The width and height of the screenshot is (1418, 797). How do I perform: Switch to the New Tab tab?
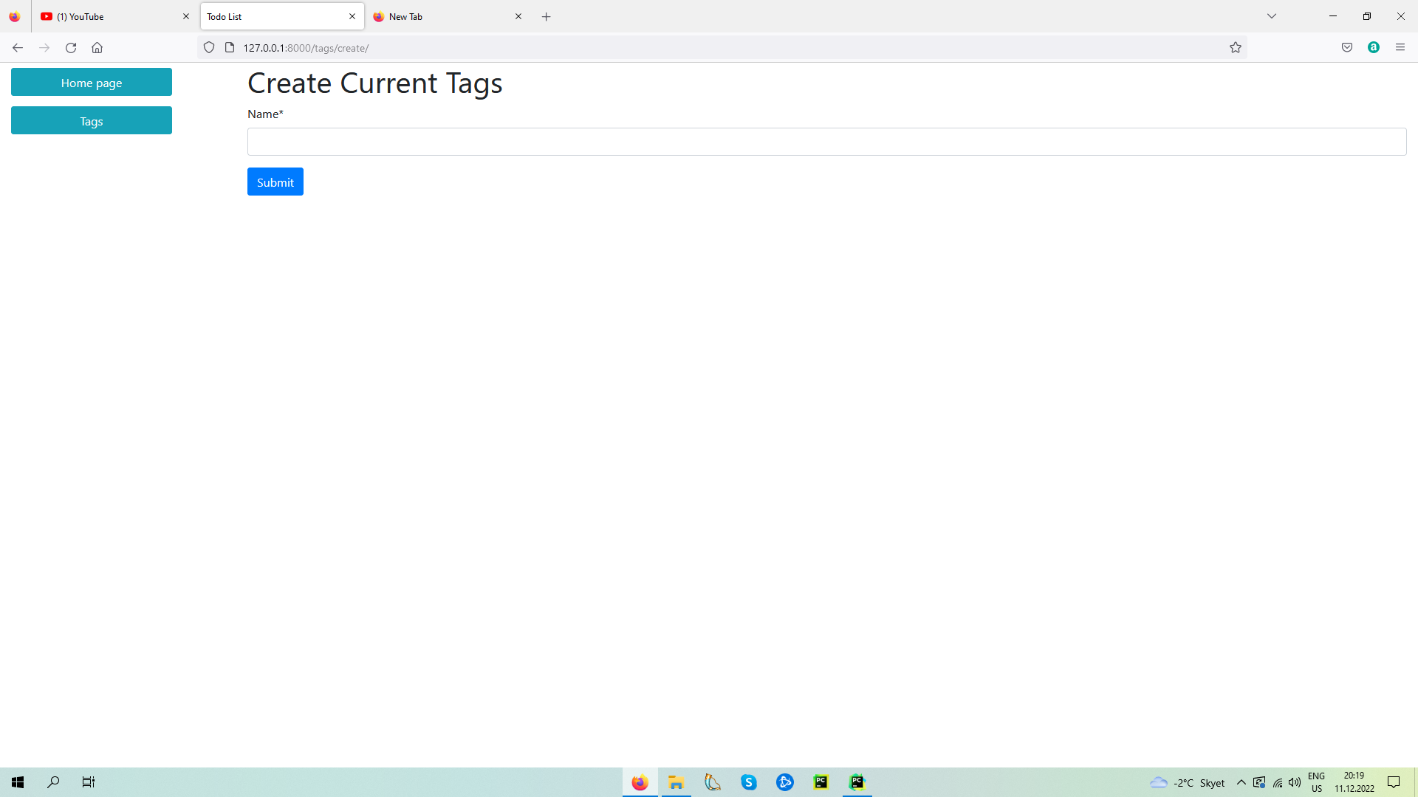pos(443,17)
